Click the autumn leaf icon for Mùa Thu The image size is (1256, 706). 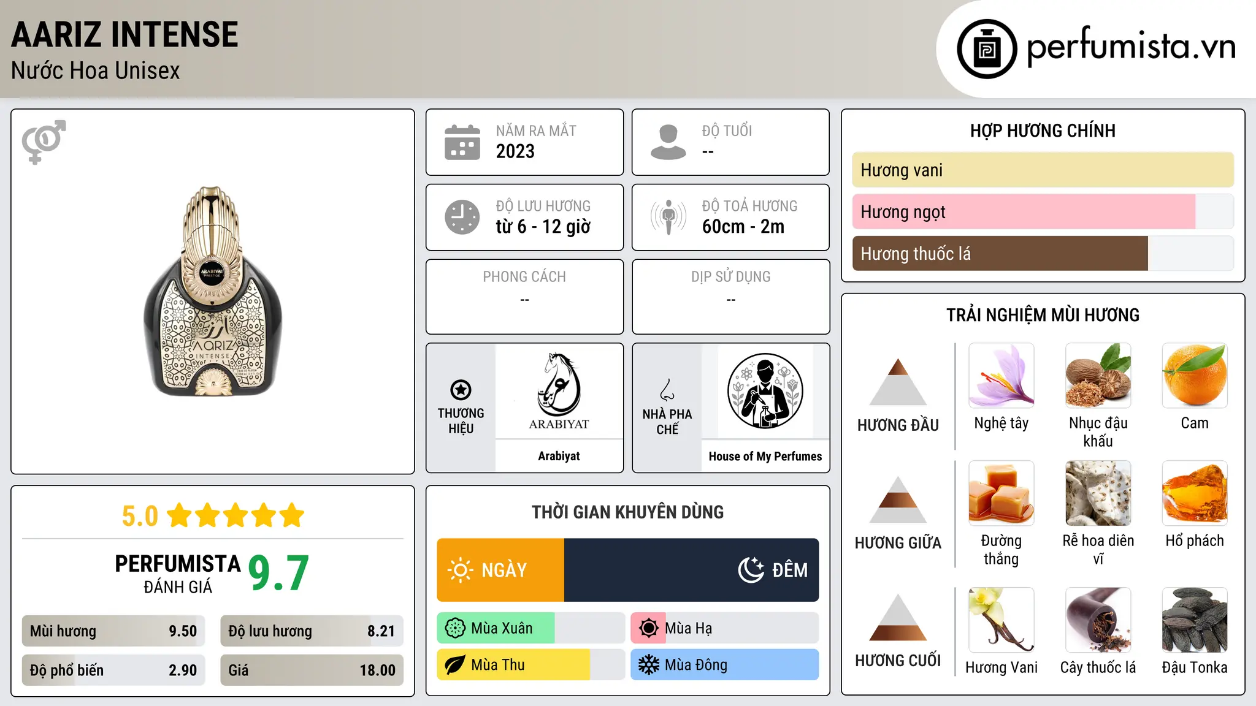pyautogui.click(x=455, y=665)
